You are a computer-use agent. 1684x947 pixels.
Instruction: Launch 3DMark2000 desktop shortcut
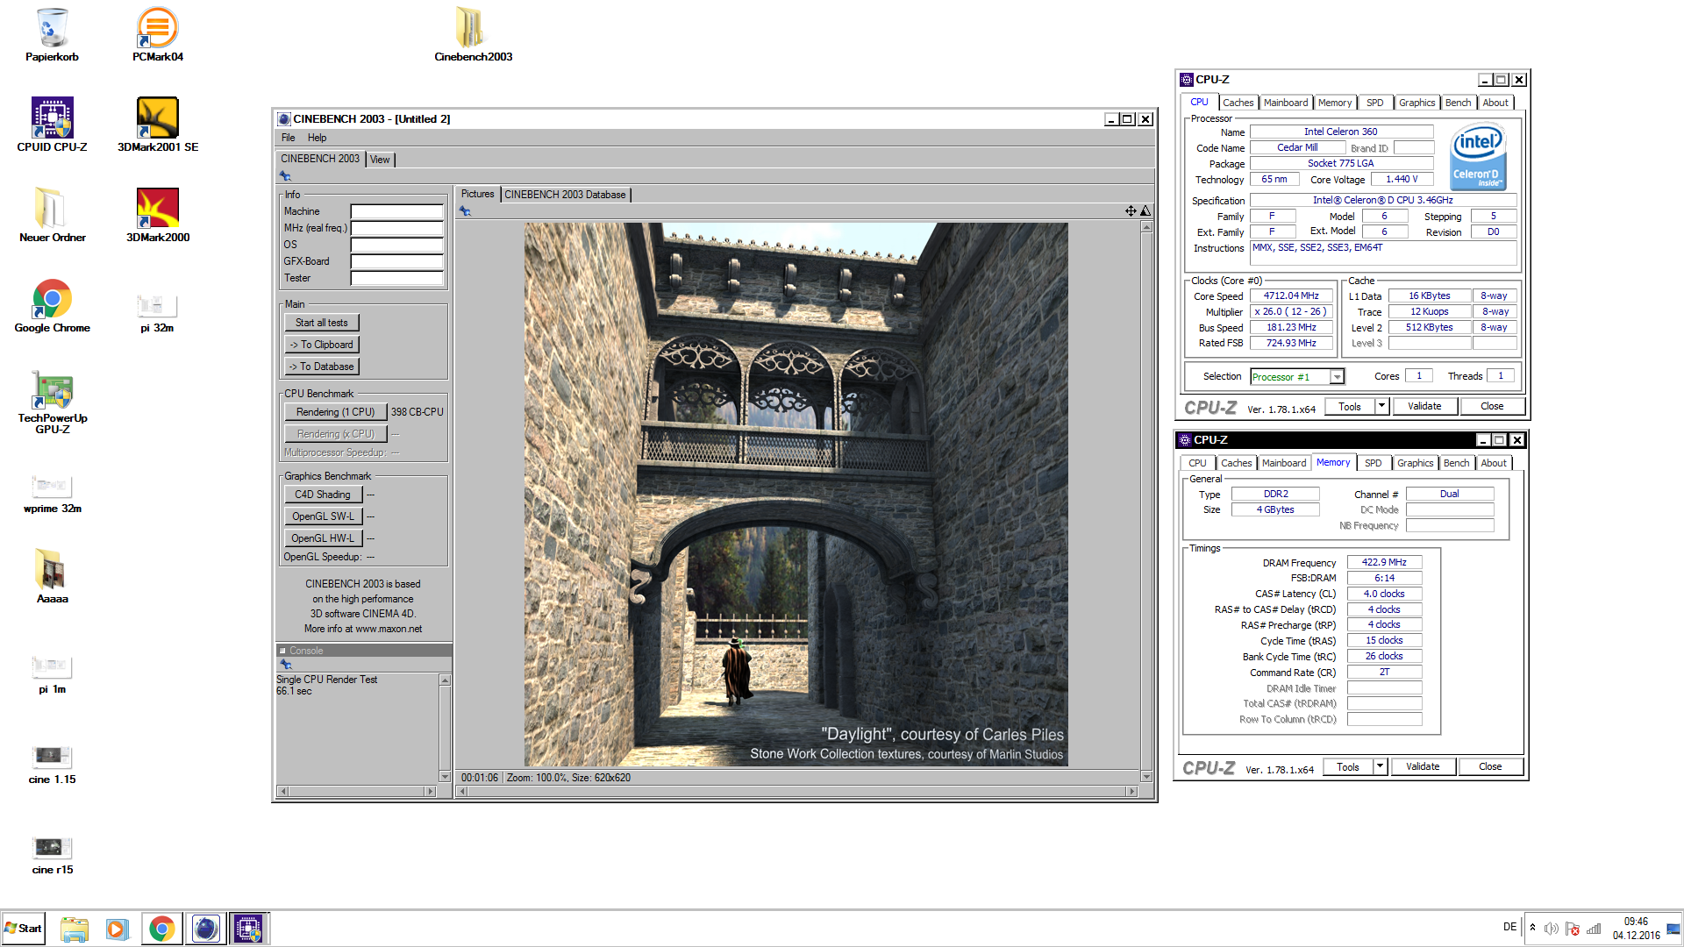coord(158,215)
